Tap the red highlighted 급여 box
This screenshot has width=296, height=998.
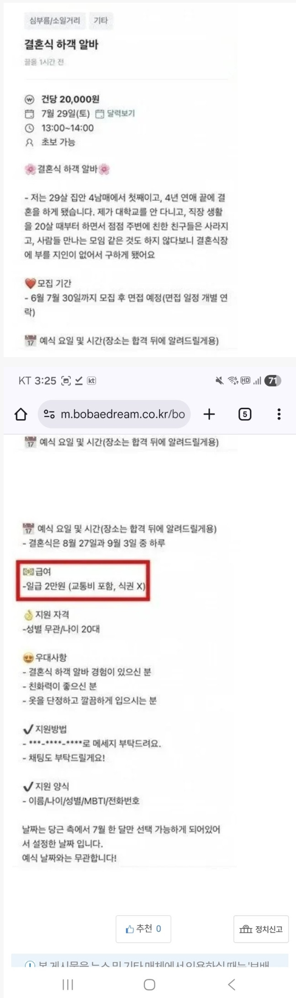(83, 580)
